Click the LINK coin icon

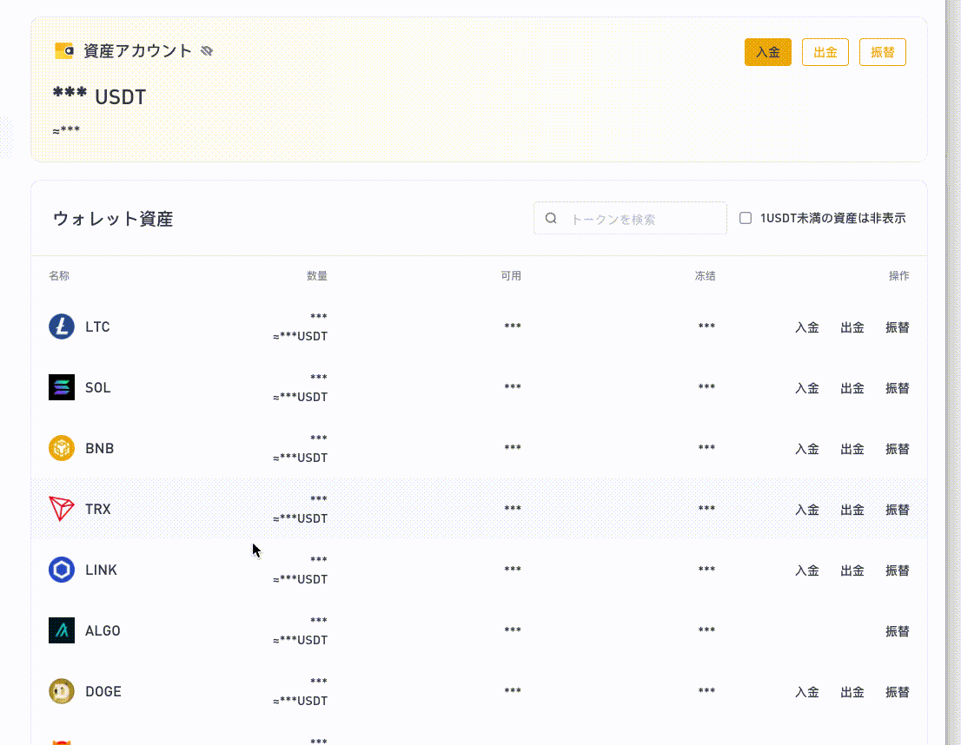[62, 569]
